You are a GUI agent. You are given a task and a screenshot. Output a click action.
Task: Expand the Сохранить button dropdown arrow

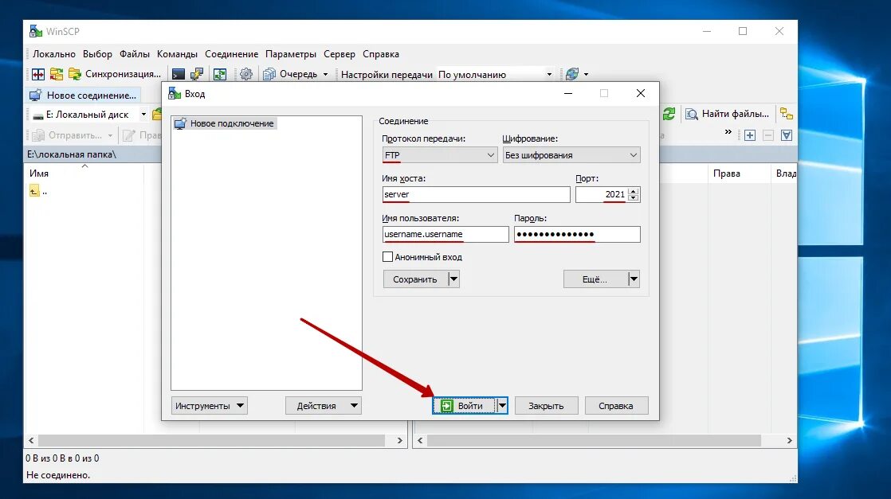(453, 279)
